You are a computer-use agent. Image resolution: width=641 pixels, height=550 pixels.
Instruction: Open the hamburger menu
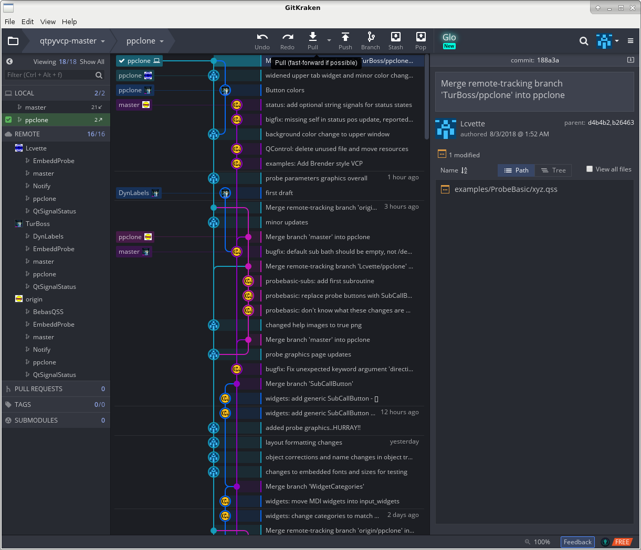coord(631,41)
